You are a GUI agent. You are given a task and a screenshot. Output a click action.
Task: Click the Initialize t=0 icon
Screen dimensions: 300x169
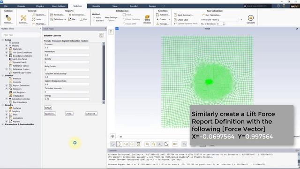[x=147, y=19]
